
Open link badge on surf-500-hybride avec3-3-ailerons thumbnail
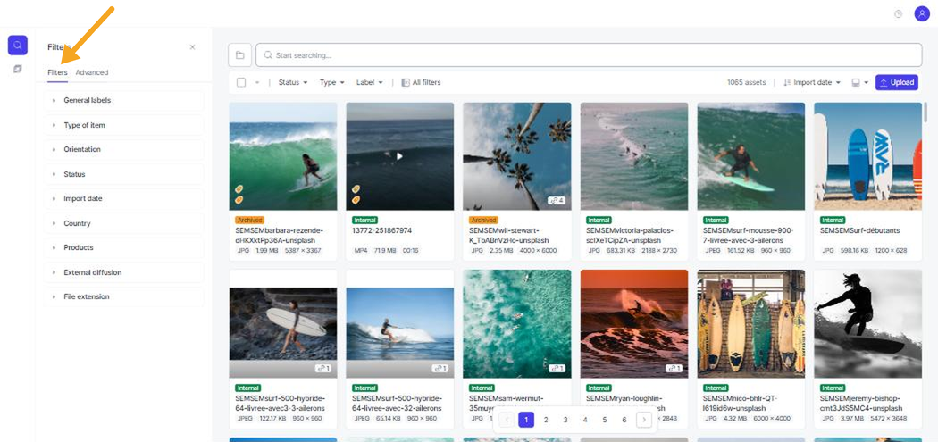[323, 369]
